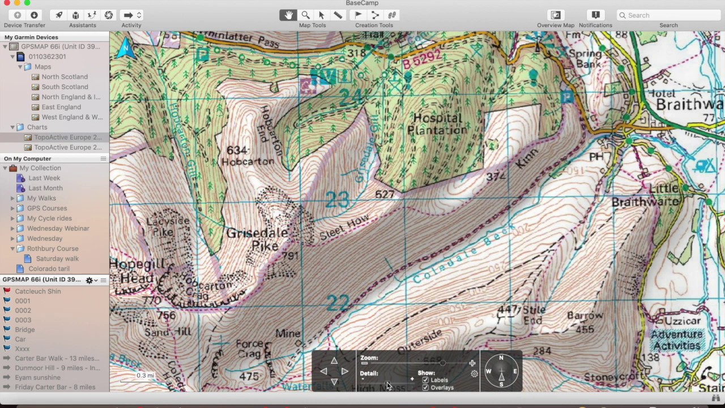
Task: Select the Bridge waypoint
Action: tap(25, 330)
